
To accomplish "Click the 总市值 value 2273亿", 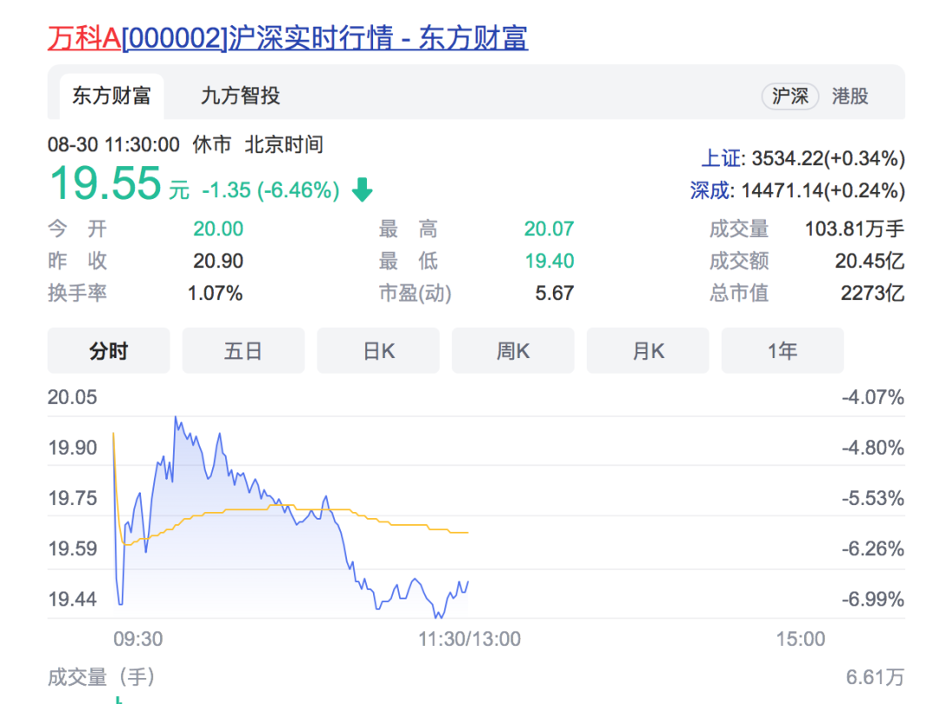I will tap(873, 294).
